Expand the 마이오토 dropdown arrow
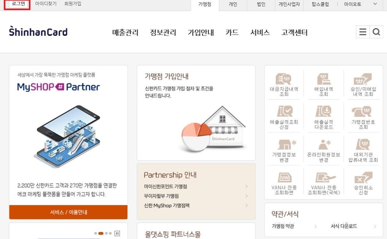The width and height of the screenshot is (387, 239). pos(375,4)
